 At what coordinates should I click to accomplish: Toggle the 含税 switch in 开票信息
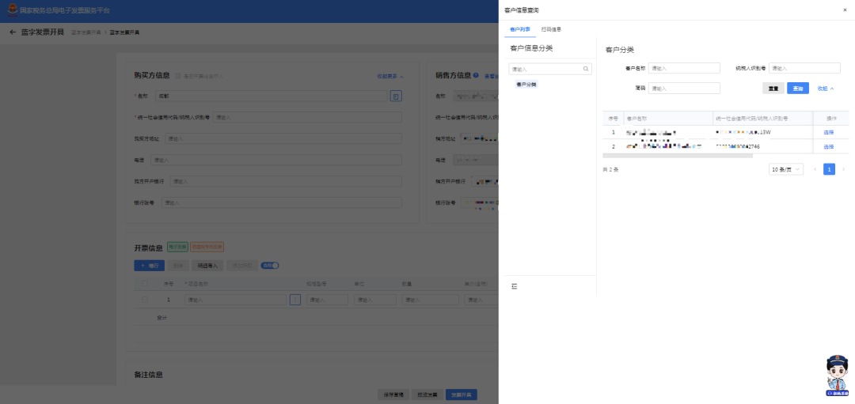point(270,266)
